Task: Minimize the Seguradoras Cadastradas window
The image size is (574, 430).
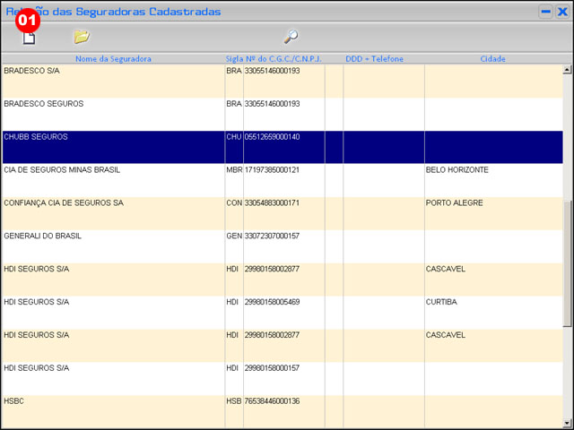Action: [x=545, y=12]
